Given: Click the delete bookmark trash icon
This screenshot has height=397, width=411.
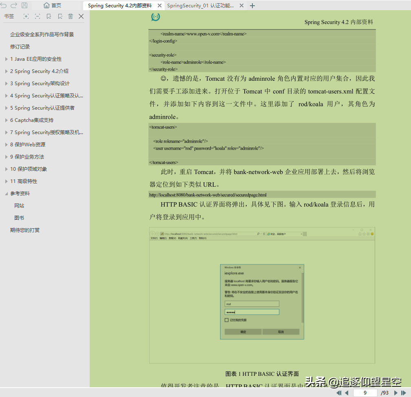Looking at the screenshot, I should pos(71,16).
